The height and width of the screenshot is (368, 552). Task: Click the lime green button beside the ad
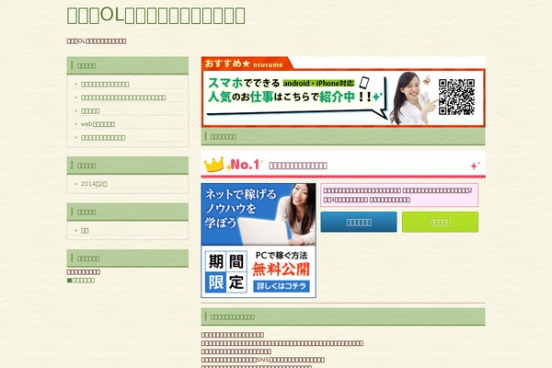[x=440, y=223]
